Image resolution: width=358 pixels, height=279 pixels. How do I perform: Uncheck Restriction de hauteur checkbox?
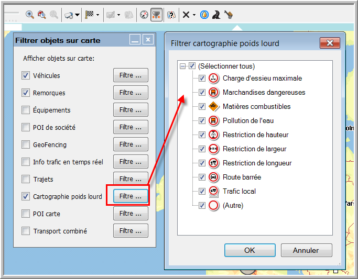click(x=202, y=135)
